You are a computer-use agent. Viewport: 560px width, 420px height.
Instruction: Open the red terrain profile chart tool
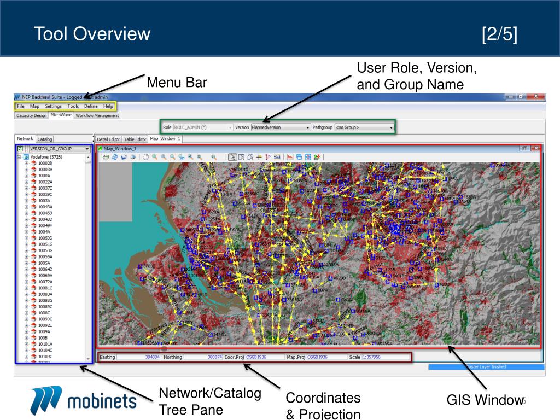[290, 157]
